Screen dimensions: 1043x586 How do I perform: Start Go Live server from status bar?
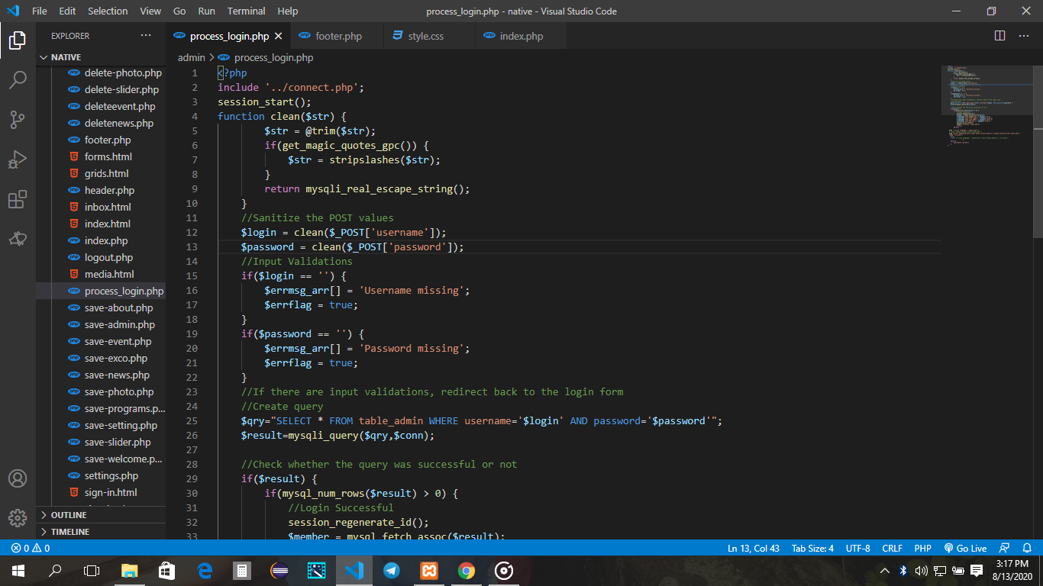(x=965, y=548)
